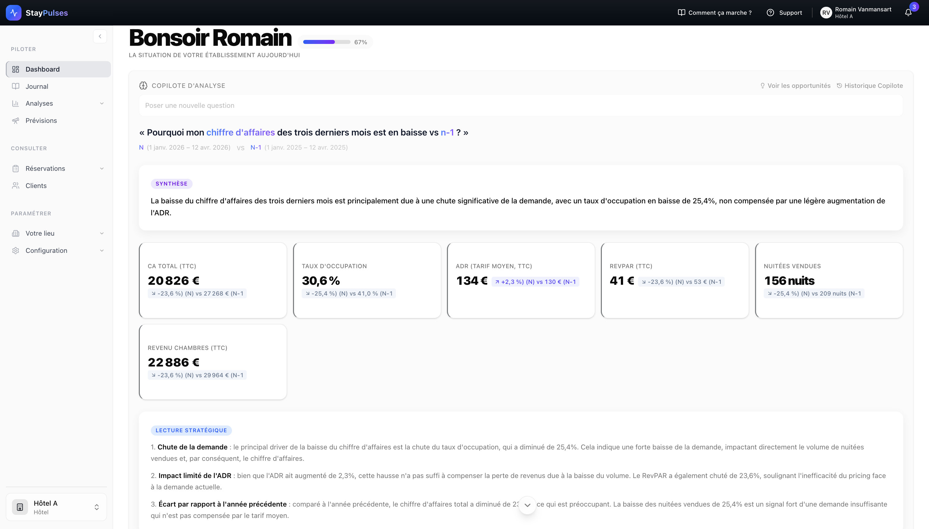Viewport: 929px width, 529px height.
Task: Open the Clients section
Action: tap(35, 185)
